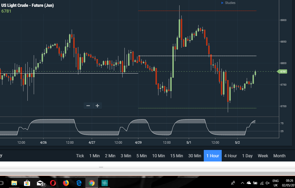
Task: Open candlestick trading app taskbar icon
Action: (x=105, y=183)
